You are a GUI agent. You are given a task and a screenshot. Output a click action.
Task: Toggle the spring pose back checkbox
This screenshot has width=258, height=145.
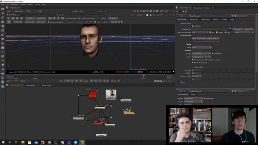[48, 22]
